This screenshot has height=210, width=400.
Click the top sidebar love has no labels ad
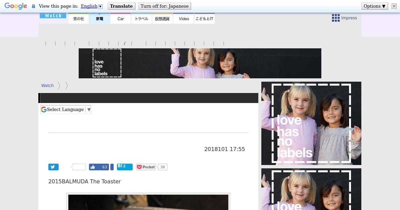pyautogui.click(x=311, y=123)
